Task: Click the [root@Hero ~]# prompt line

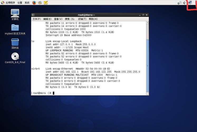Action: click(41, 93)
